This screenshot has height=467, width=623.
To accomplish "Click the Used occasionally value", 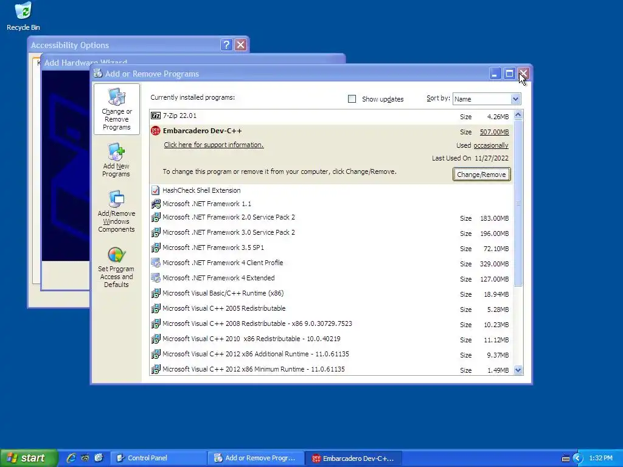I will [491, 145].
